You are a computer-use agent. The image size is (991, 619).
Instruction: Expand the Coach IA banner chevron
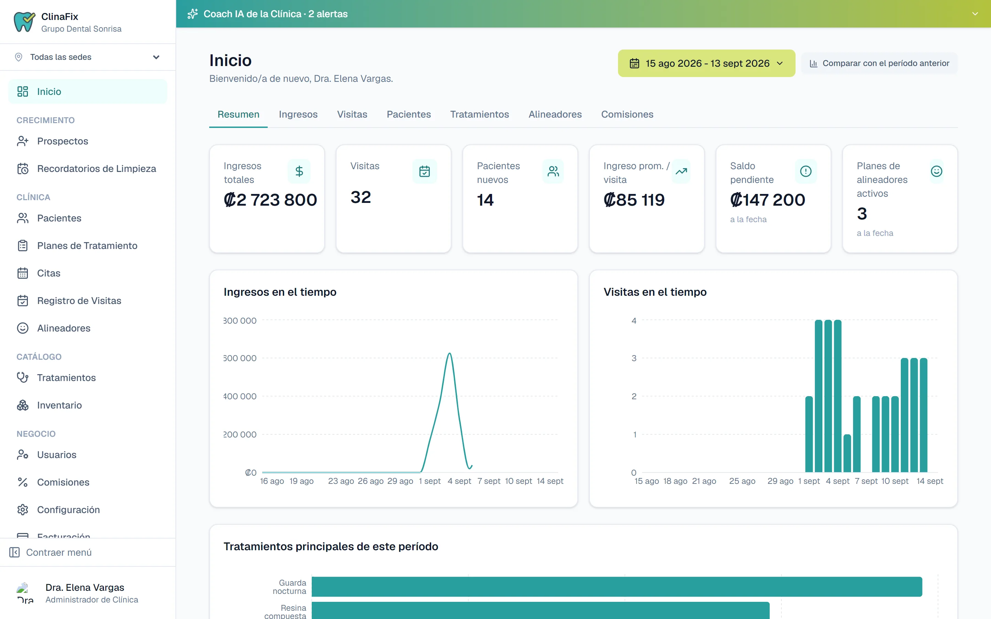(975, 14)
